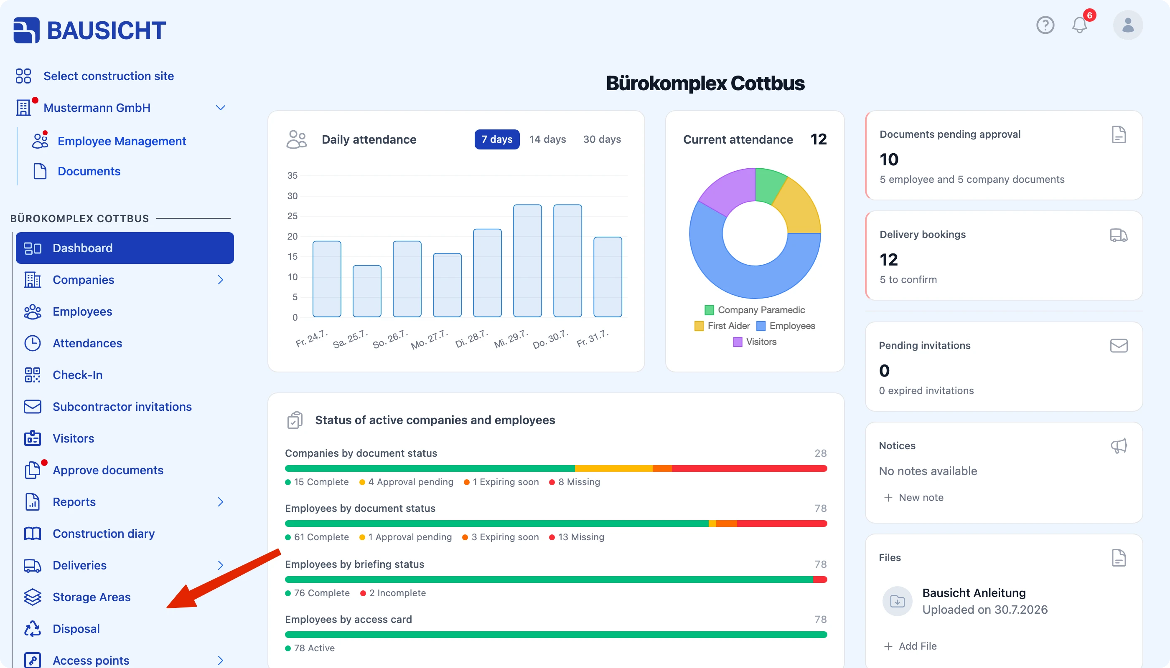Click Employees by access card bar
The image size is (1170, 668).
(x=556, y=635)
